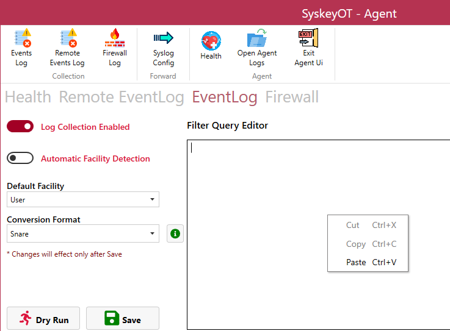Open the Firewall tab

click(292, 97)
